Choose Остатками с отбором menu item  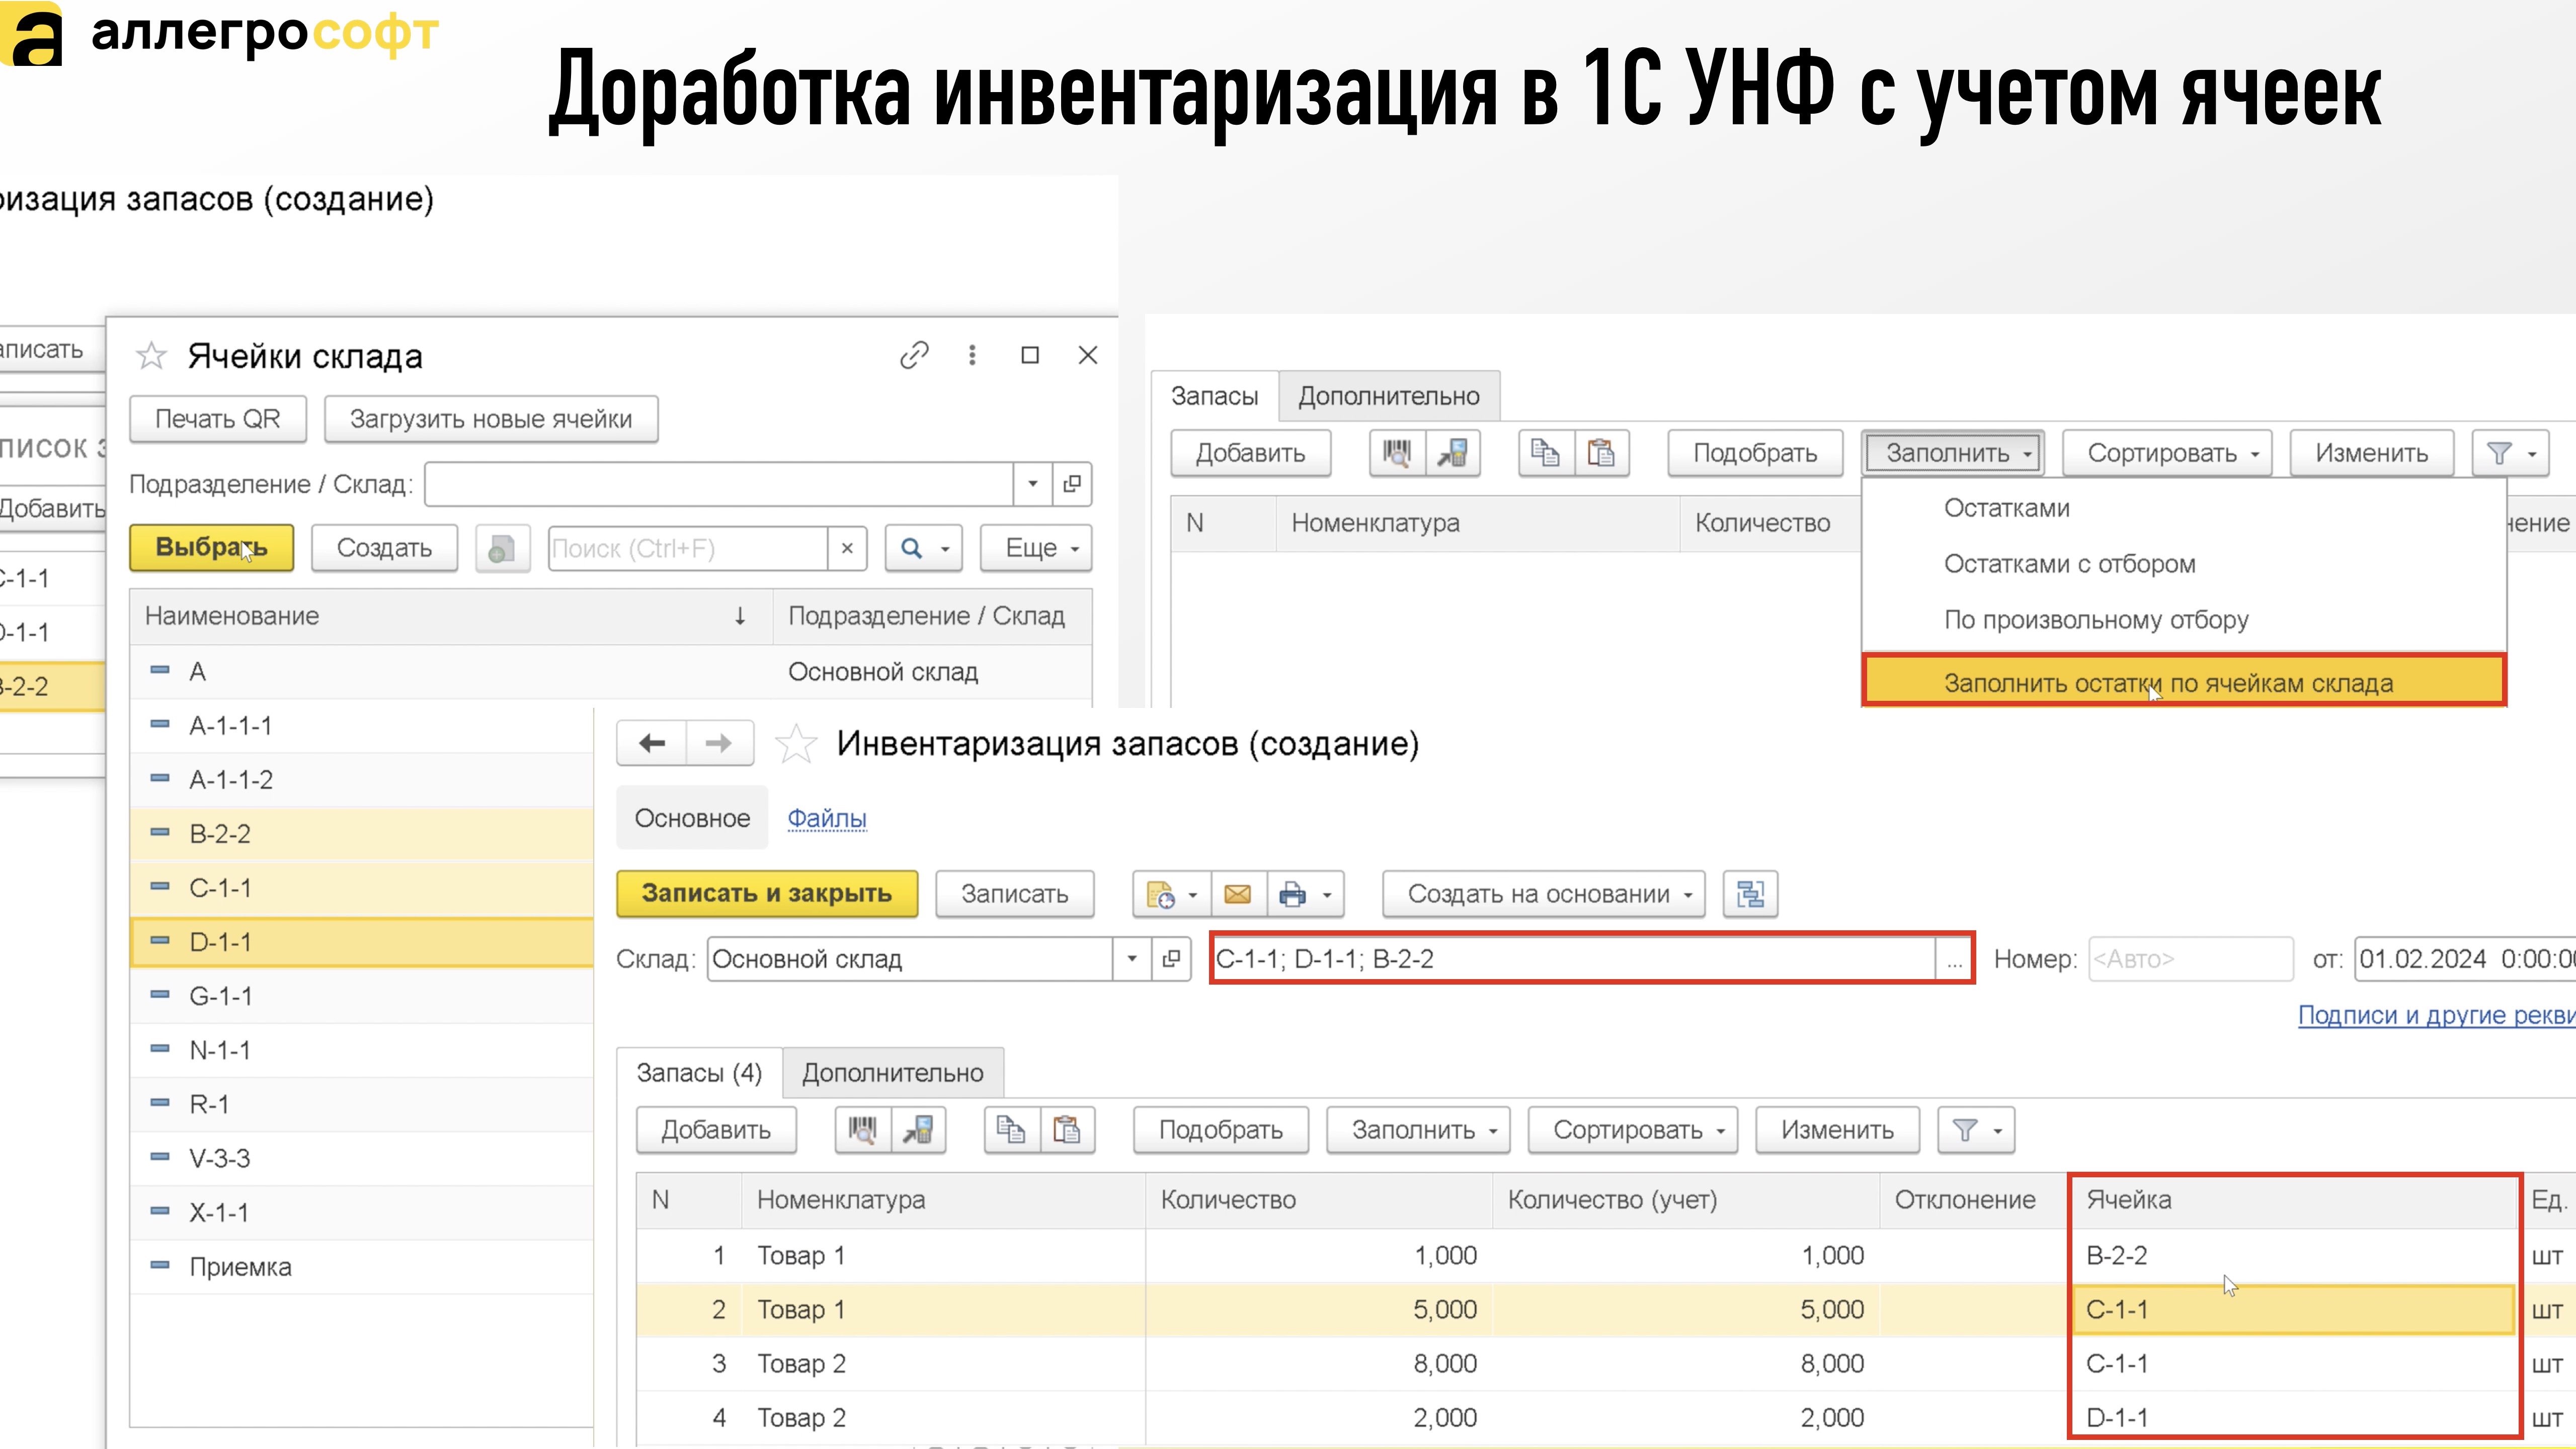[2184, 564]
